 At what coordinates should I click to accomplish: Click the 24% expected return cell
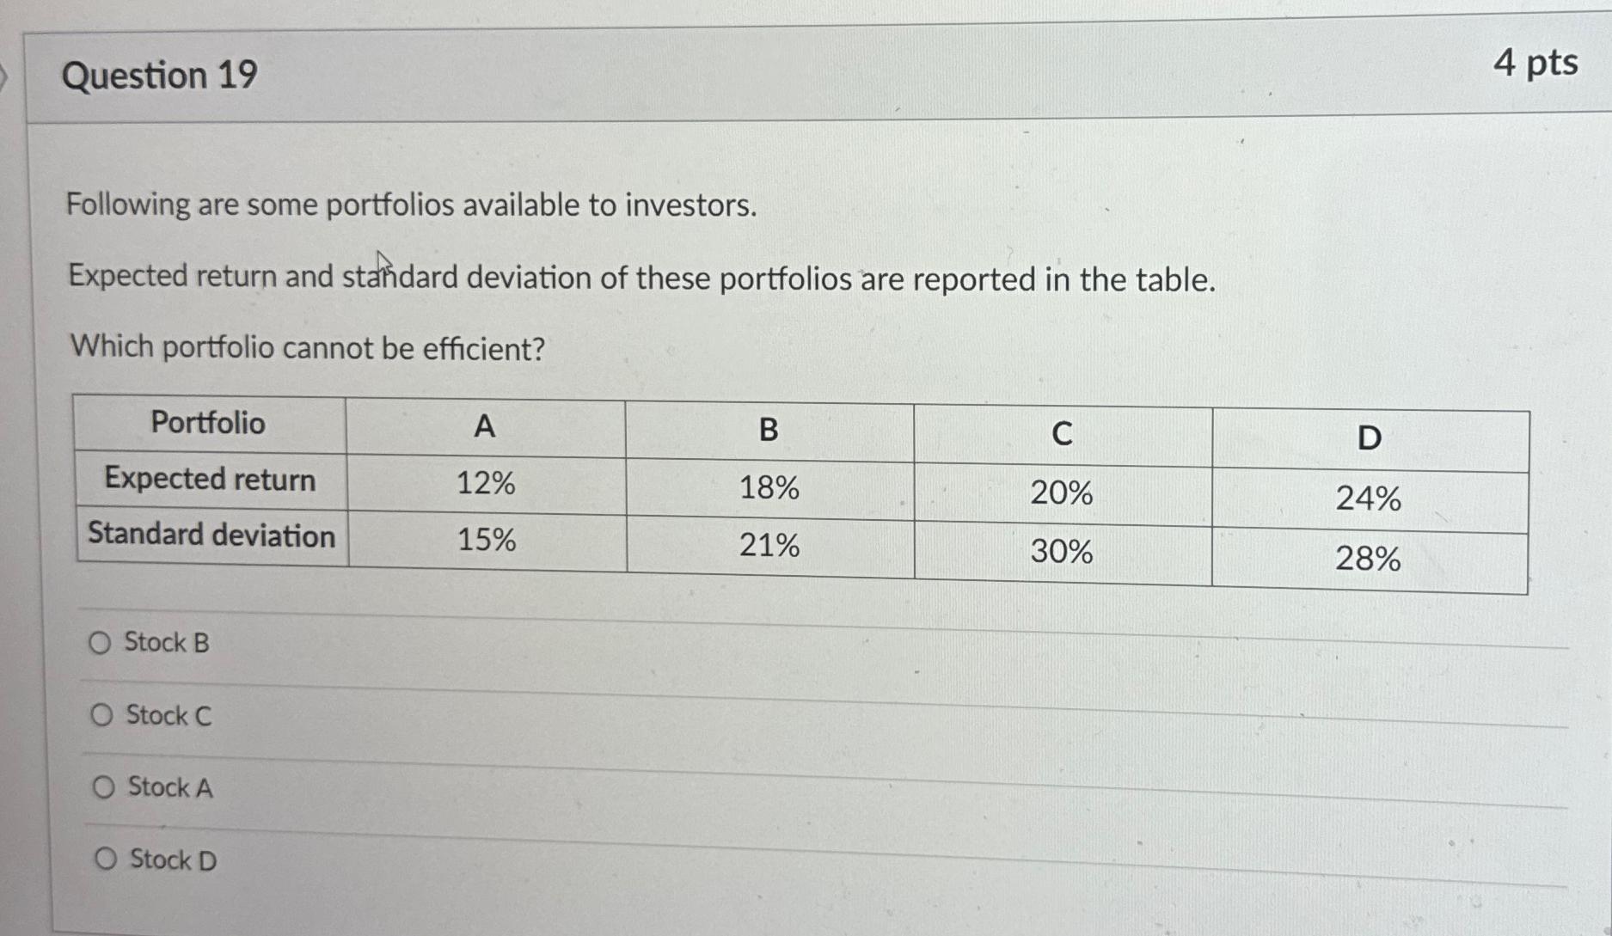(x=1370, y=498)
